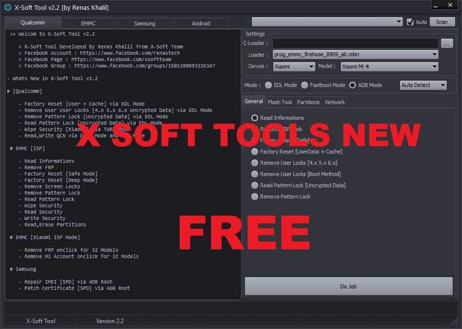The width and height of the screenshot is (462, 329).
Task: Click the Do Job button
Action: coord(349,286)
